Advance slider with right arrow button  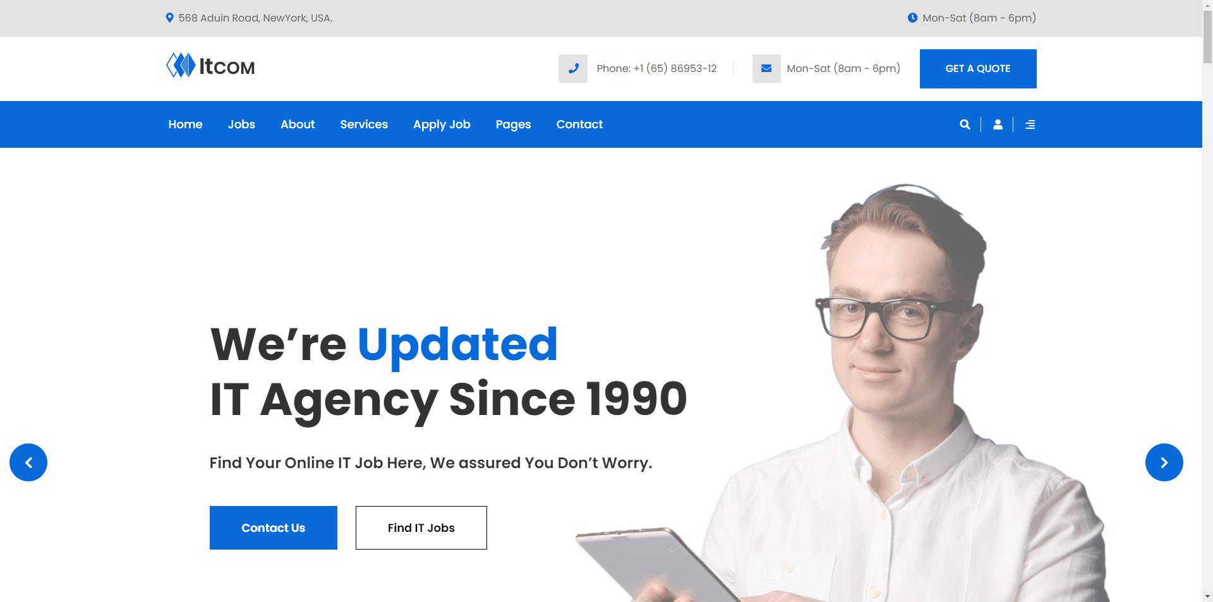1164,462
